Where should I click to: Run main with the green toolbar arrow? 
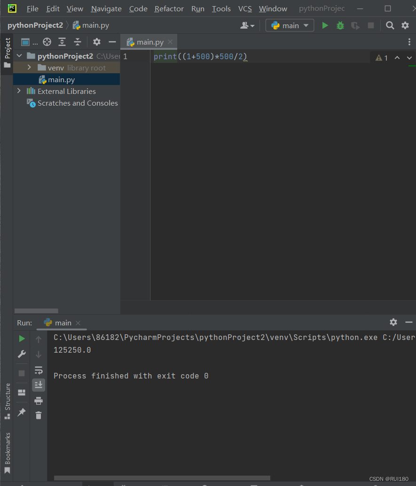click(325, 25)
